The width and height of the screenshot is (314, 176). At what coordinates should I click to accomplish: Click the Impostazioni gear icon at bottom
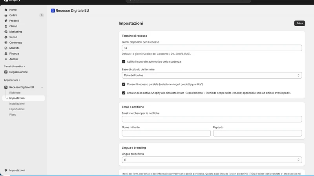6,170
